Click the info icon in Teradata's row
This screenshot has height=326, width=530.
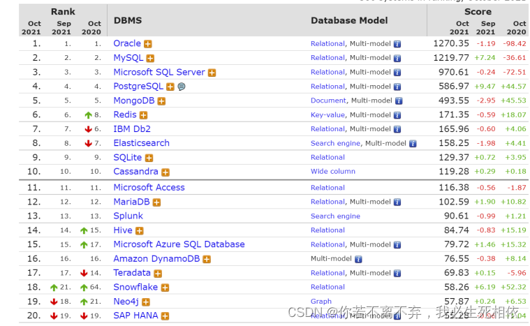[x=397, y=274]
